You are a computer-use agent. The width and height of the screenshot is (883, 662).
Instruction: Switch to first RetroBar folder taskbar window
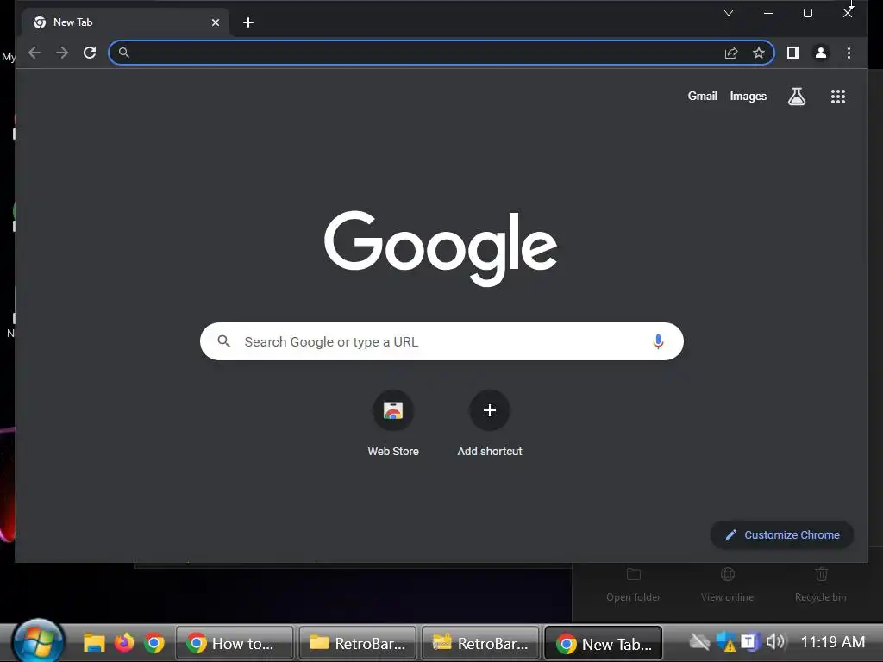358,643
